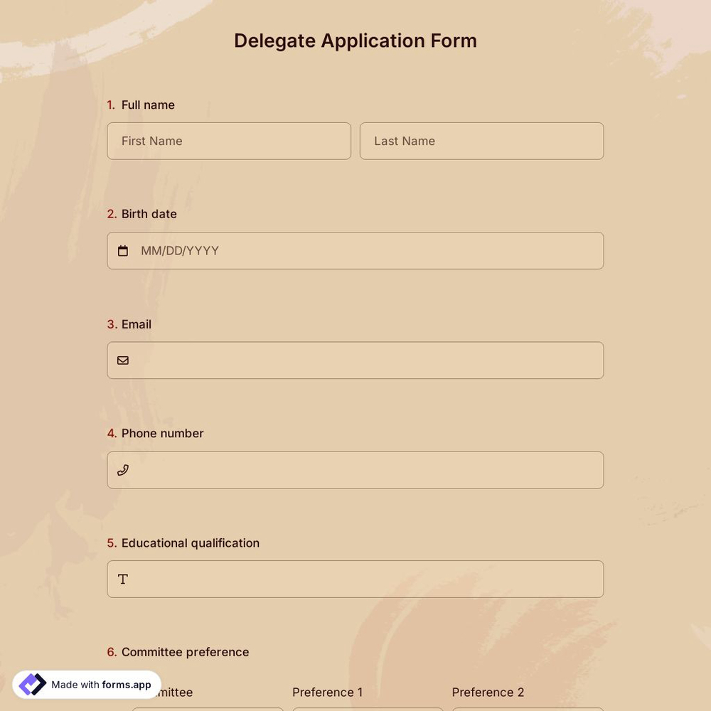Viewport: 711px width, 711px height.
Task: Click the Email text entry box
Action: tap(355, 360)
